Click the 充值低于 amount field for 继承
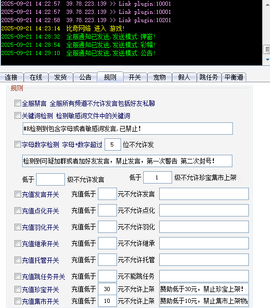This screenshot has height=308, width=270. click(107, 243)
